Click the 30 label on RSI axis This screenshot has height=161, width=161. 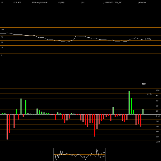[x=2, y=47]
